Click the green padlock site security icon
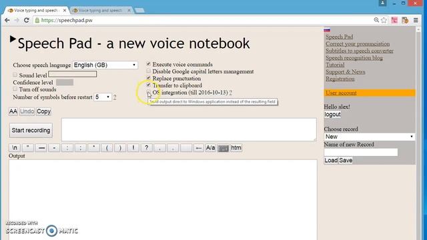Viewport: 427px width, 240px height. (x=37, y=20)
